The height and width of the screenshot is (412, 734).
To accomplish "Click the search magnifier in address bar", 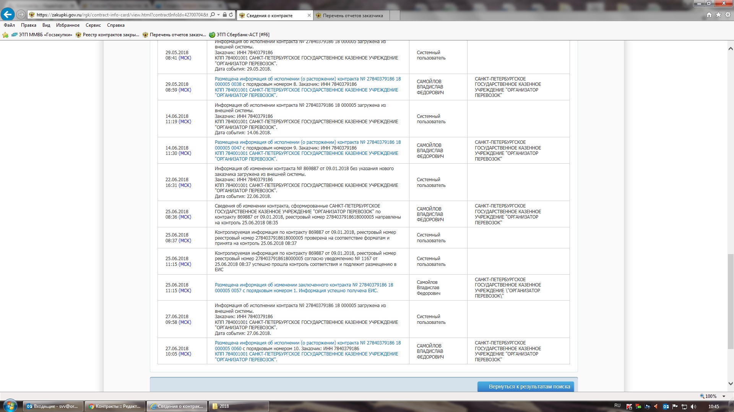I will (213, 15).
